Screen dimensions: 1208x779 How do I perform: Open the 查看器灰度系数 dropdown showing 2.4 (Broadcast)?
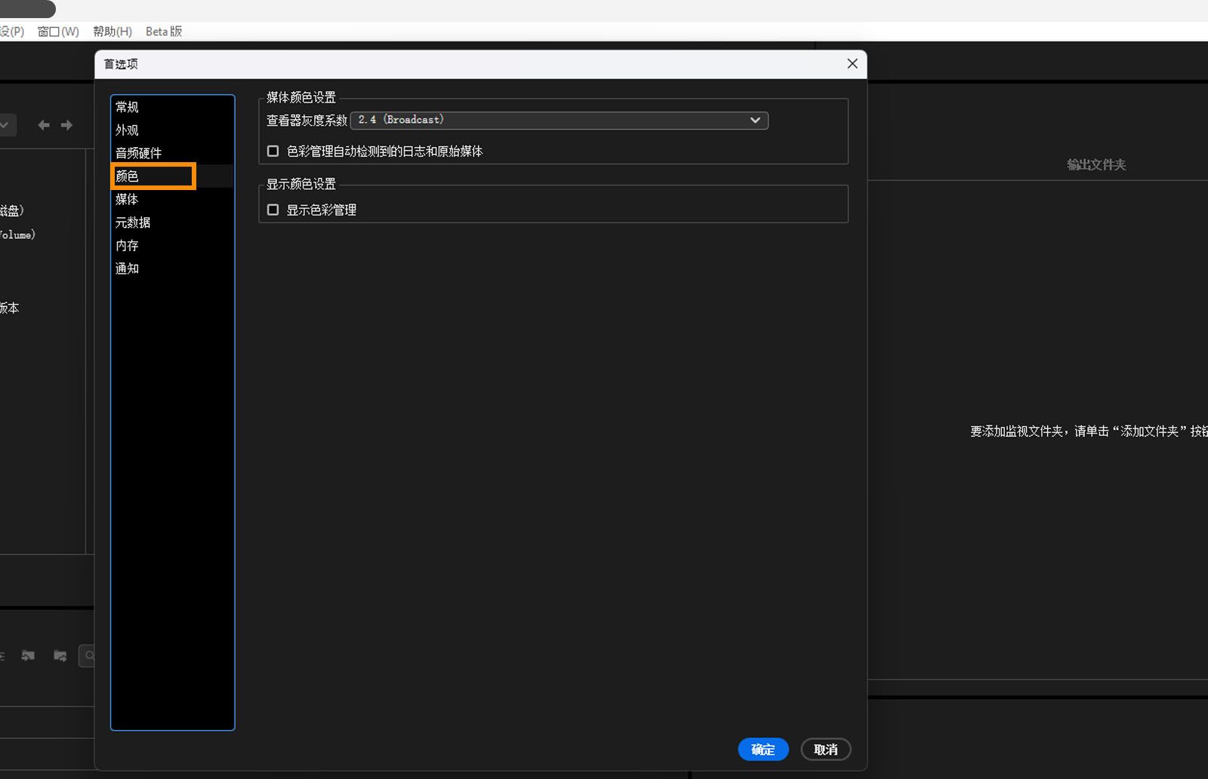[559, 120]
